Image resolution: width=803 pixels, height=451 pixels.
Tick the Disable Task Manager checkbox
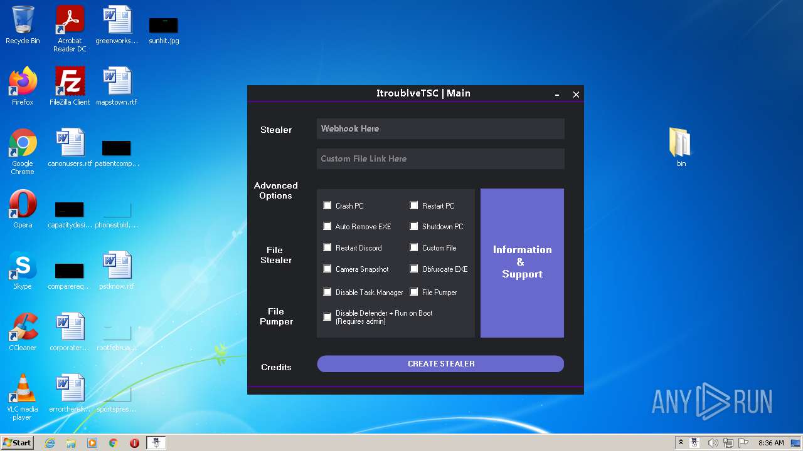coord(327,292)
